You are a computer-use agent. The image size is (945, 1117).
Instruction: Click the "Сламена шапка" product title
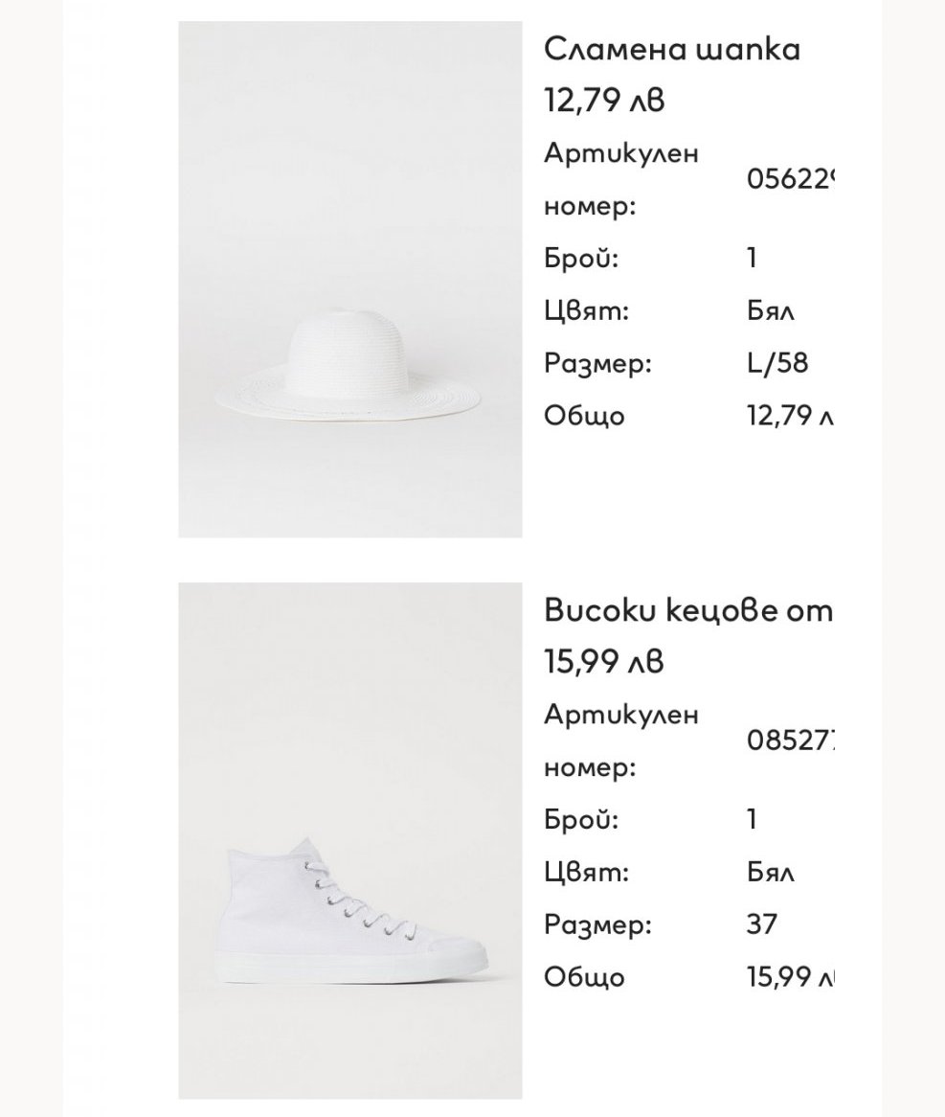(x=671, y=49)
